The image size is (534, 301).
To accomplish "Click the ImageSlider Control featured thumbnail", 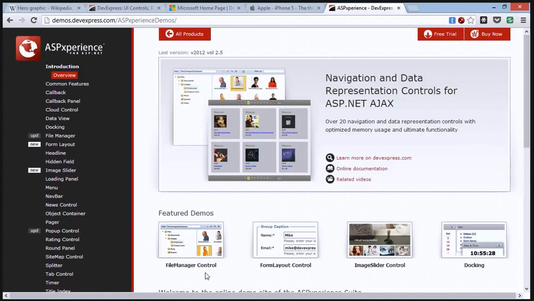I will (x=380, y=240).
